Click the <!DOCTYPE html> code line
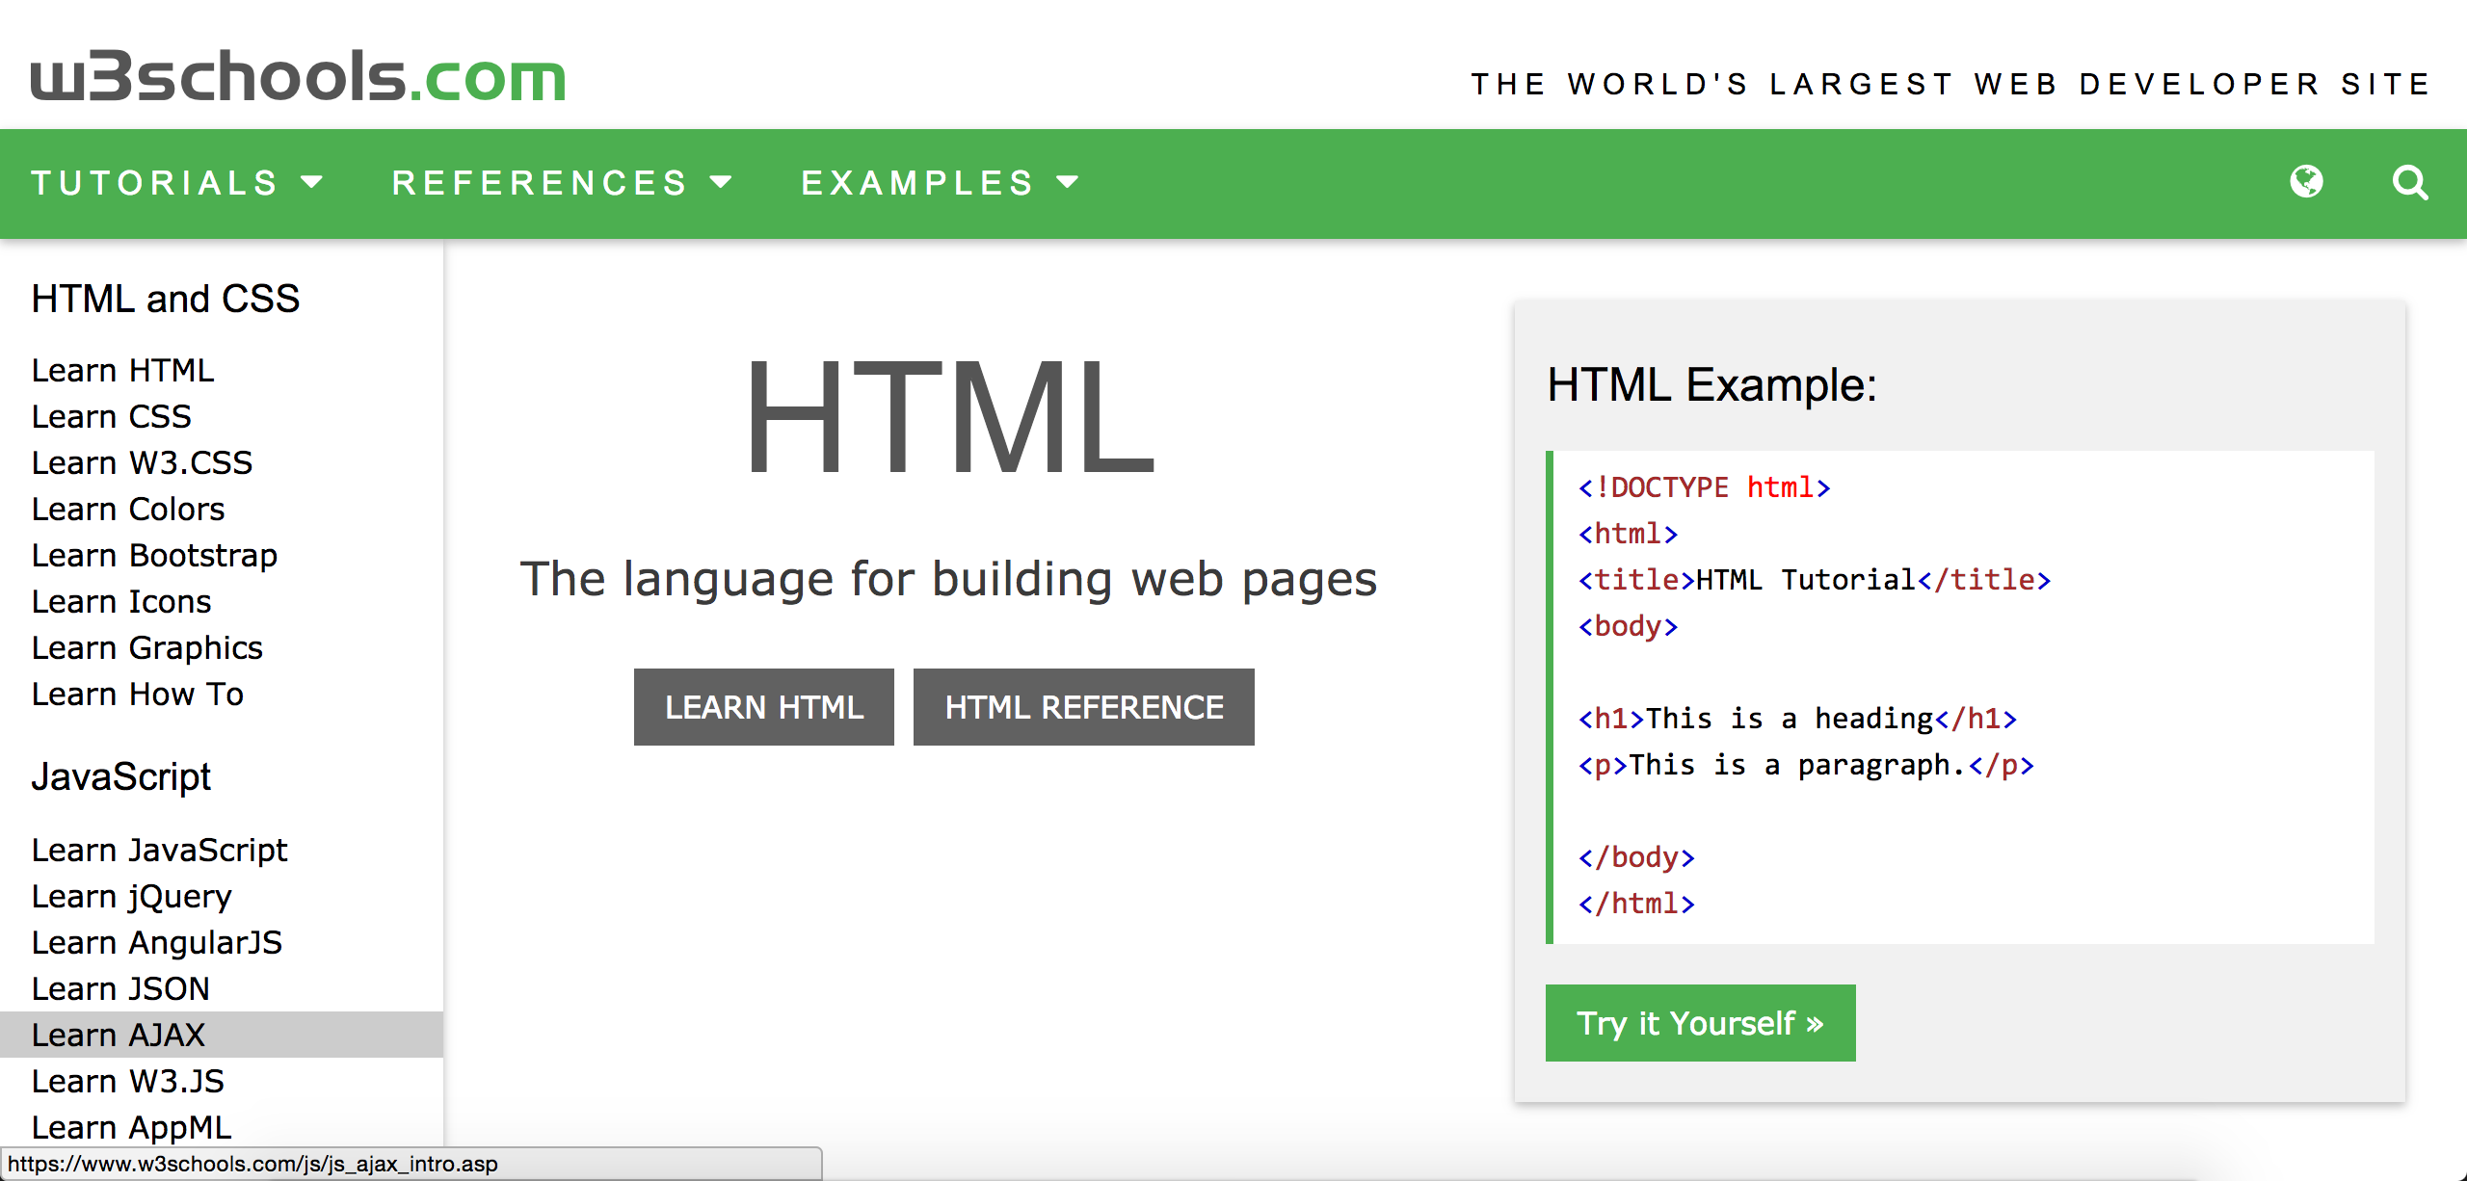This screenshot has height=1181, width=2467. point(1705,487)
